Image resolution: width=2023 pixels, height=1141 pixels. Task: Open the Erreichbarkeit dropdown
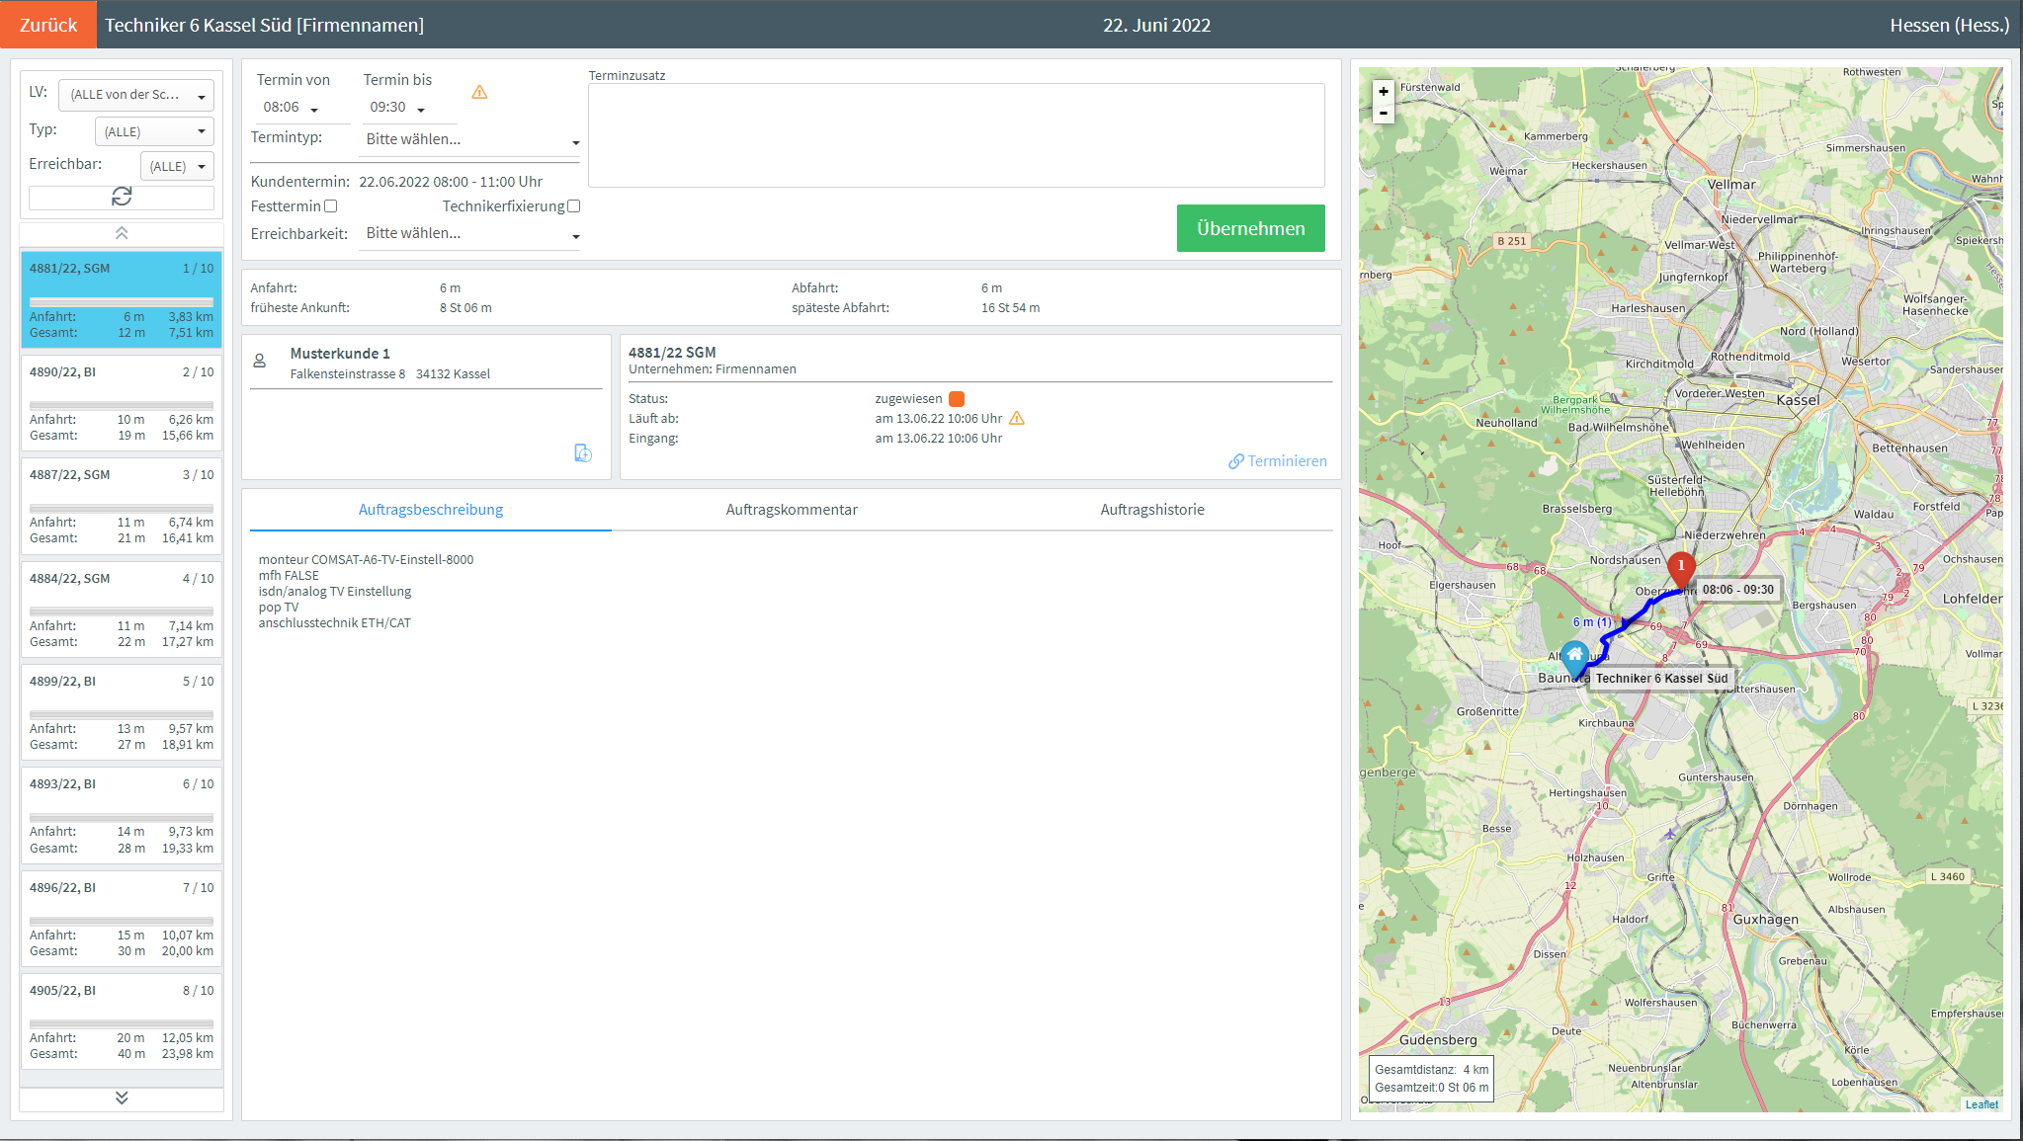470,234
